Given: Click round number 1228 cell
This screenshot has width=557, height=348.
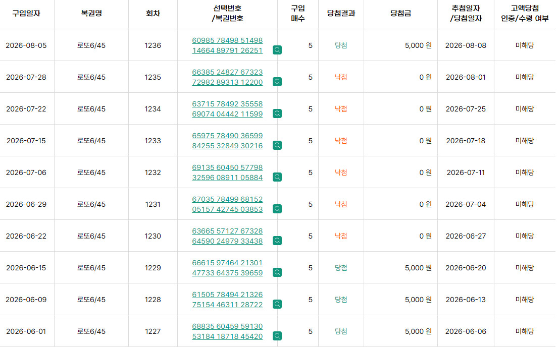Looking at the screenshot, I should click(x=153, y=300).
